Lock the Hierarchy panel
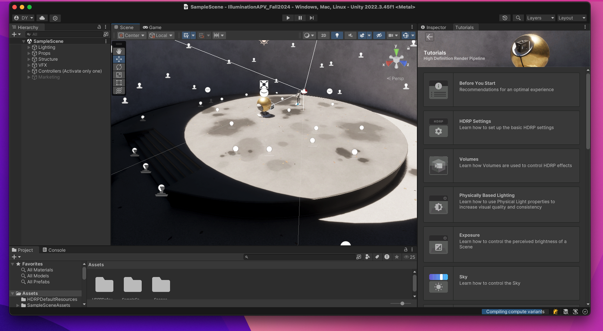The width and height of the screenshot is (603, 331). pos(99,27)
